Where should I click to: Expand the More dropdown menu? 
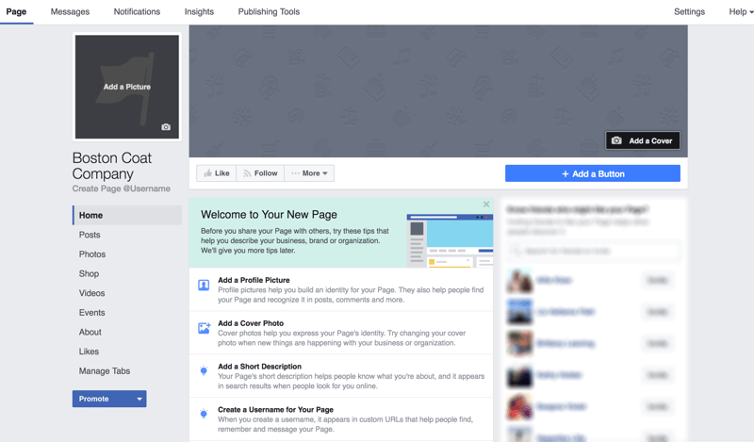click(309, 173)
